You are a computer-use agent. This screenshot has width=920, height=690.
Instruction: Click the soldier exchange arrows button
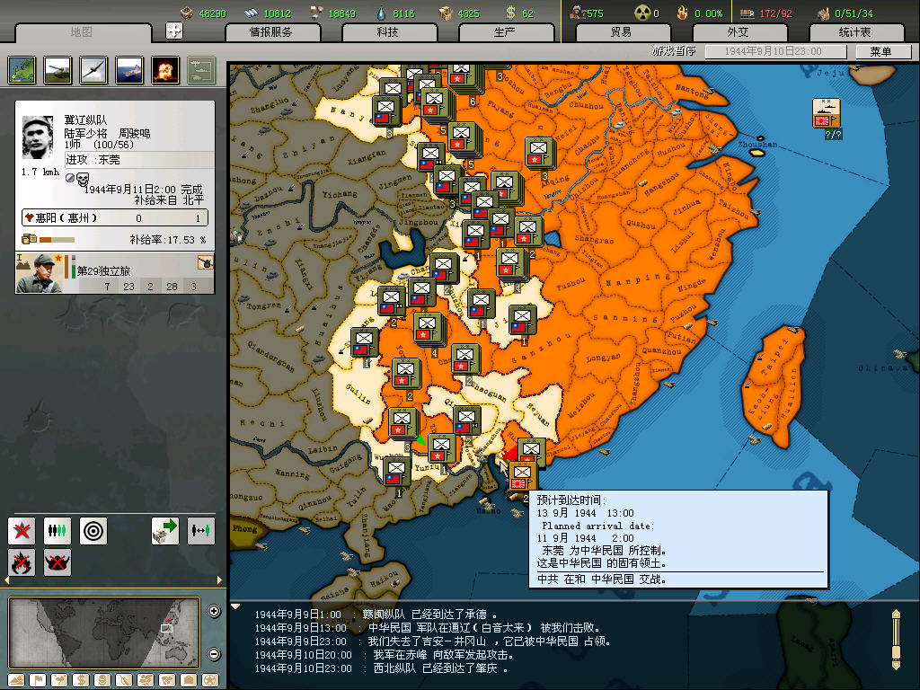[x=200, y=531]
